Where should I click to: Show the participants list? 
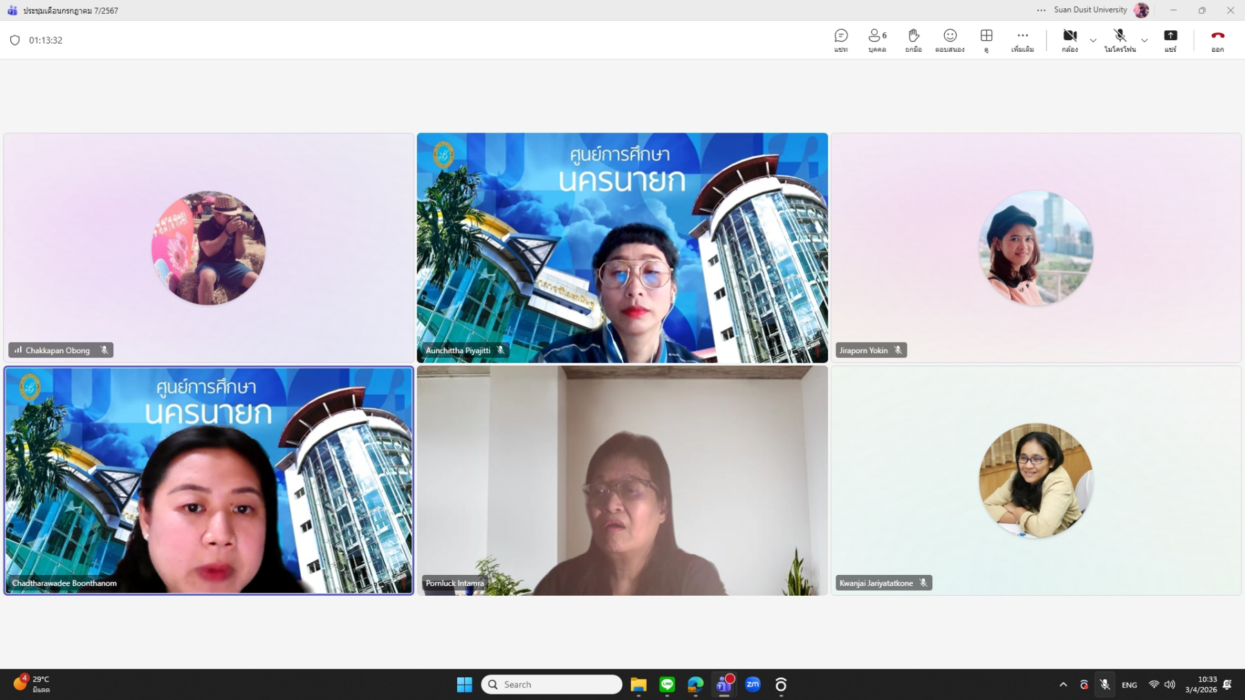877,39
